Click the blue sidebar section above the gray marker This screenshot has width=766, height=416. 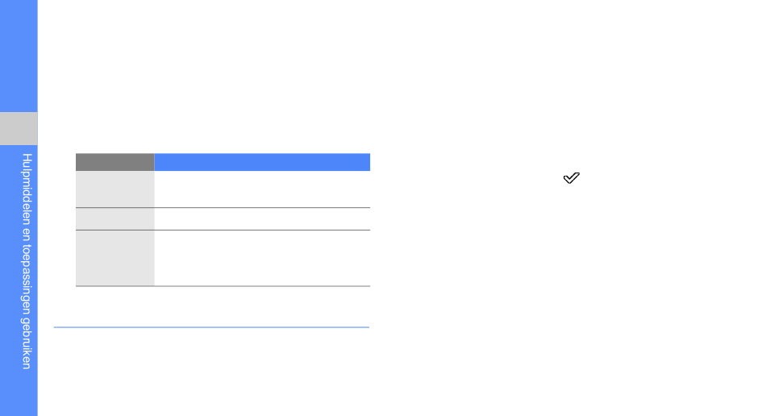click(x=19, y=56)
